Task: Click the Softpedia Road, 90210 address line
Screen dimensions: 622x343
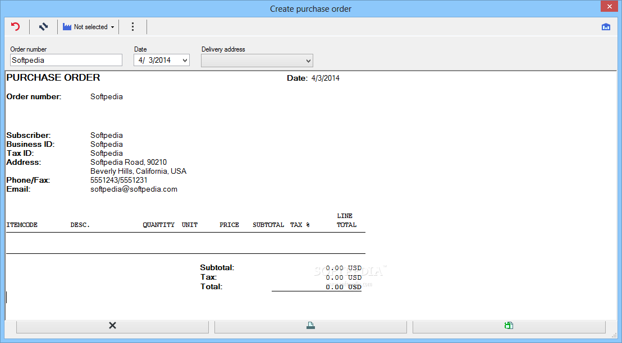Action: pyautogui.click(x=129, y=163)
